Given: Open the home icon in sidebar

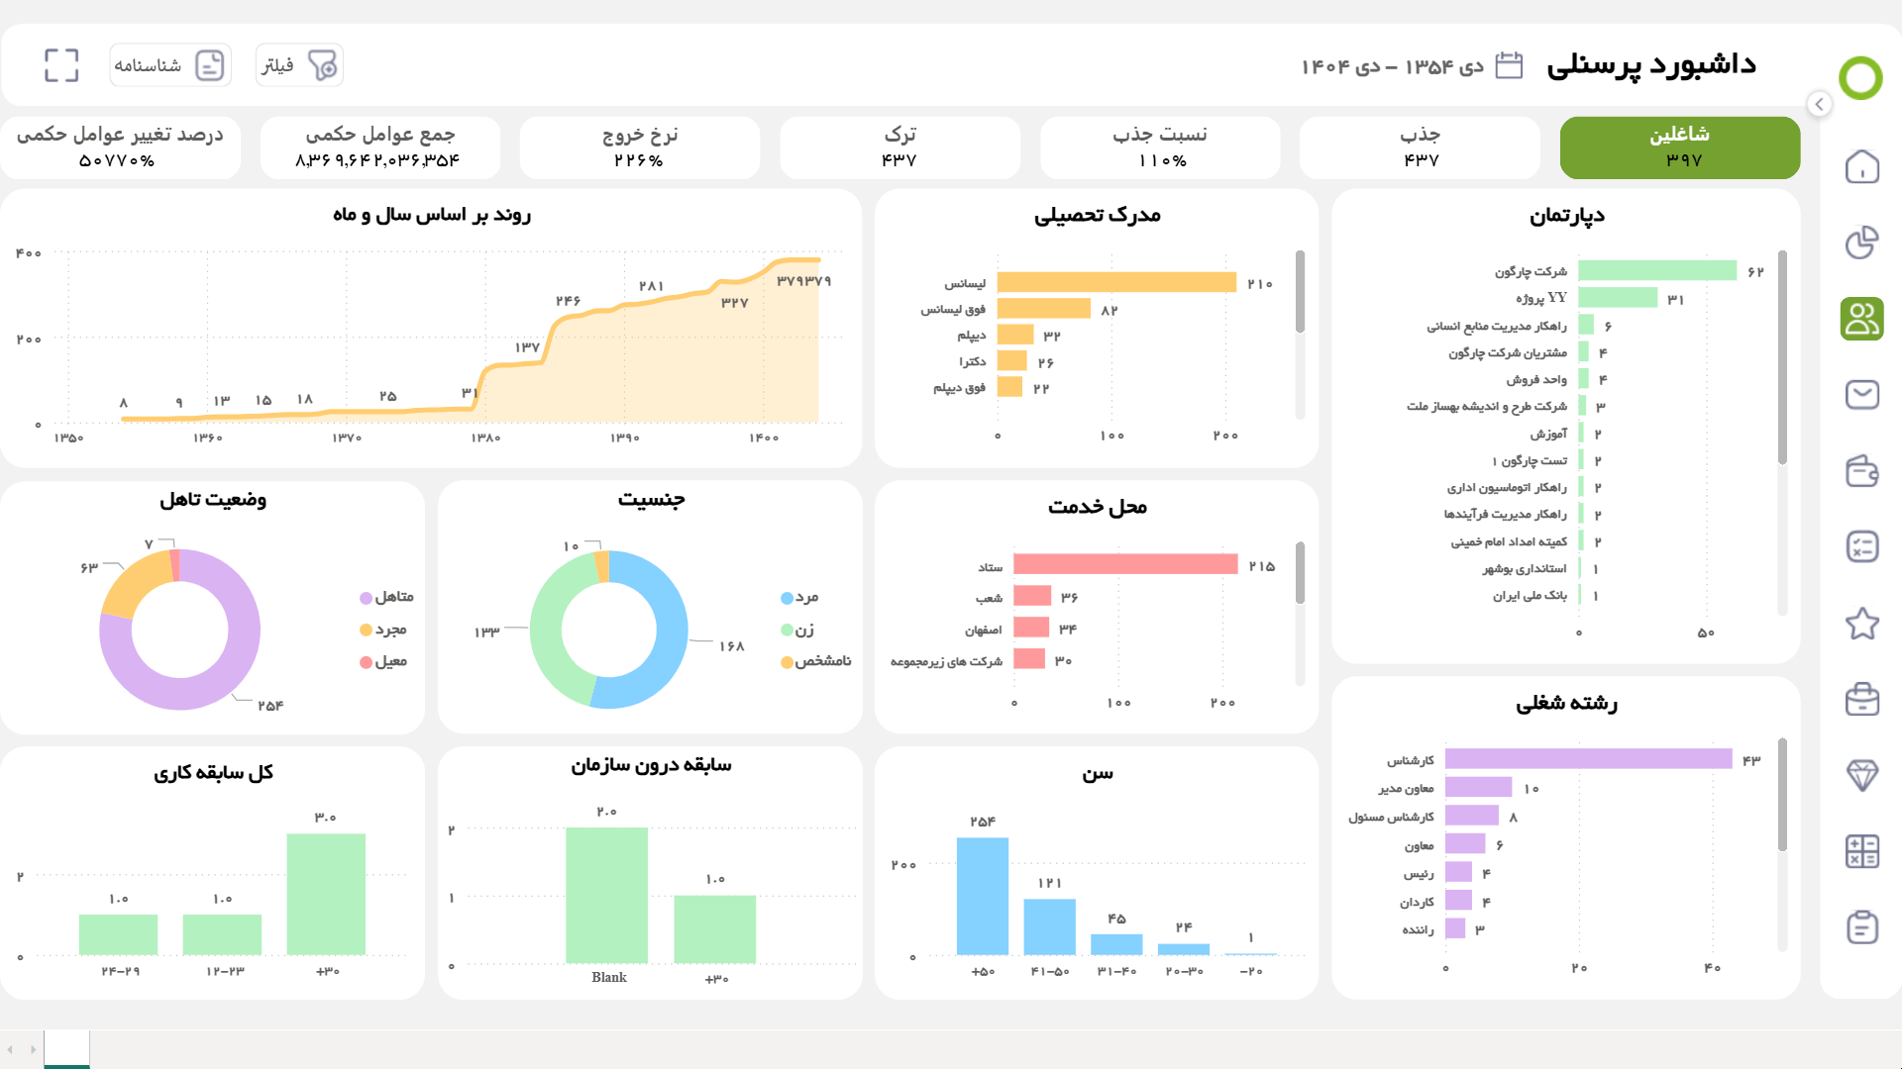Looking at the screenshot, I should point(1861,166).
